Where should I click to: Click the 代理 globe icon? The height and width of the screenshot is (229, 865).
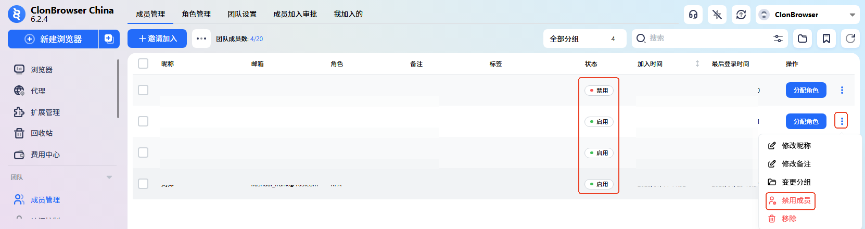pos(19,91)
